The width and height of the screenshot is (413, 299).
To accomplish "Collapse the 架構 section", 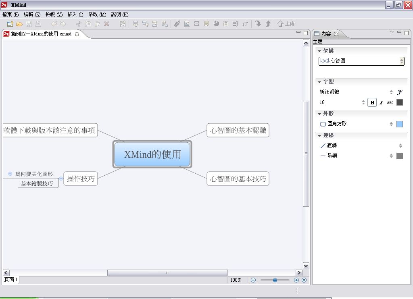I will (319, 51).
